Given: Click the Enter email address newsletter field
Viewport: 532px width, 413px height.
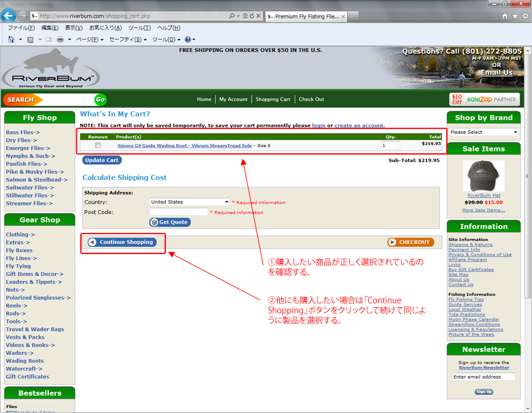Looking at the screenshot, I should click(483, 377).
